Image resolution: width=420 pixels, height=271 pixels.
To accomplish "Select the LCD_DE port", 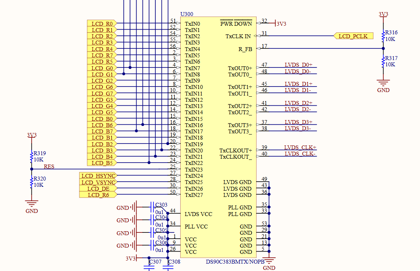I will click(98, 189).
